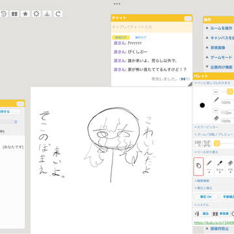Click the 退出 leave room button
The height and width of the screenshot is (234, 234).
[203, 214]
